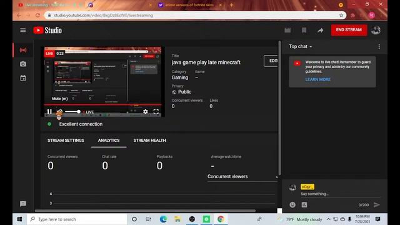Click the Excellent connection status
The image size is (400, 225).
click(81, 124)
